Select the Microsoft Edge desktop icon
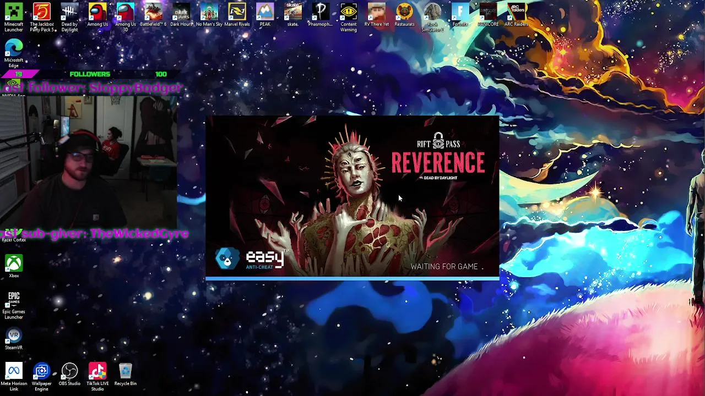Screen dimensions: 705x396 pos(14,53)
